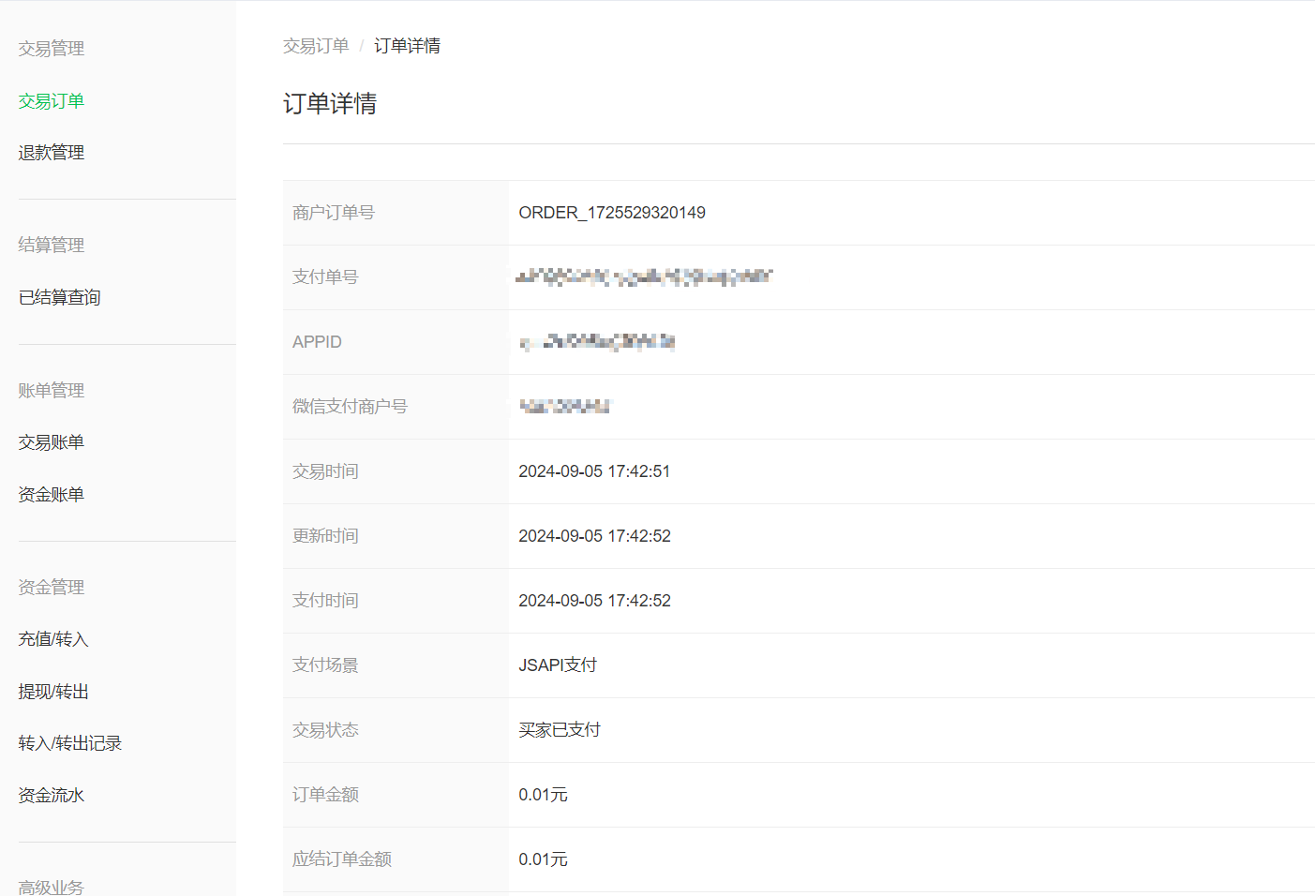Viewport: 1315px width, 896px height.
Task: Click the timestamp in the 支付时间 row
Action: (x=594, y=601)
